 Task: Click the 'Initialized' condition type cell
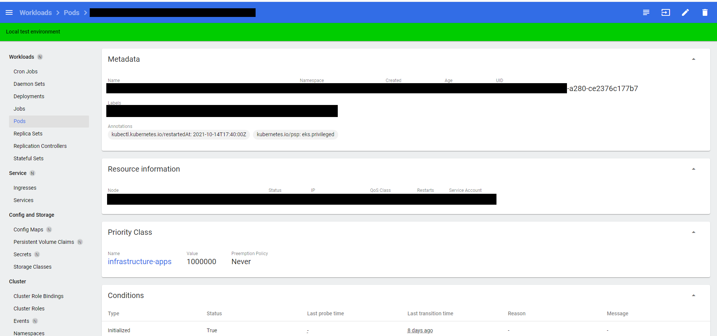click(119, 330)
